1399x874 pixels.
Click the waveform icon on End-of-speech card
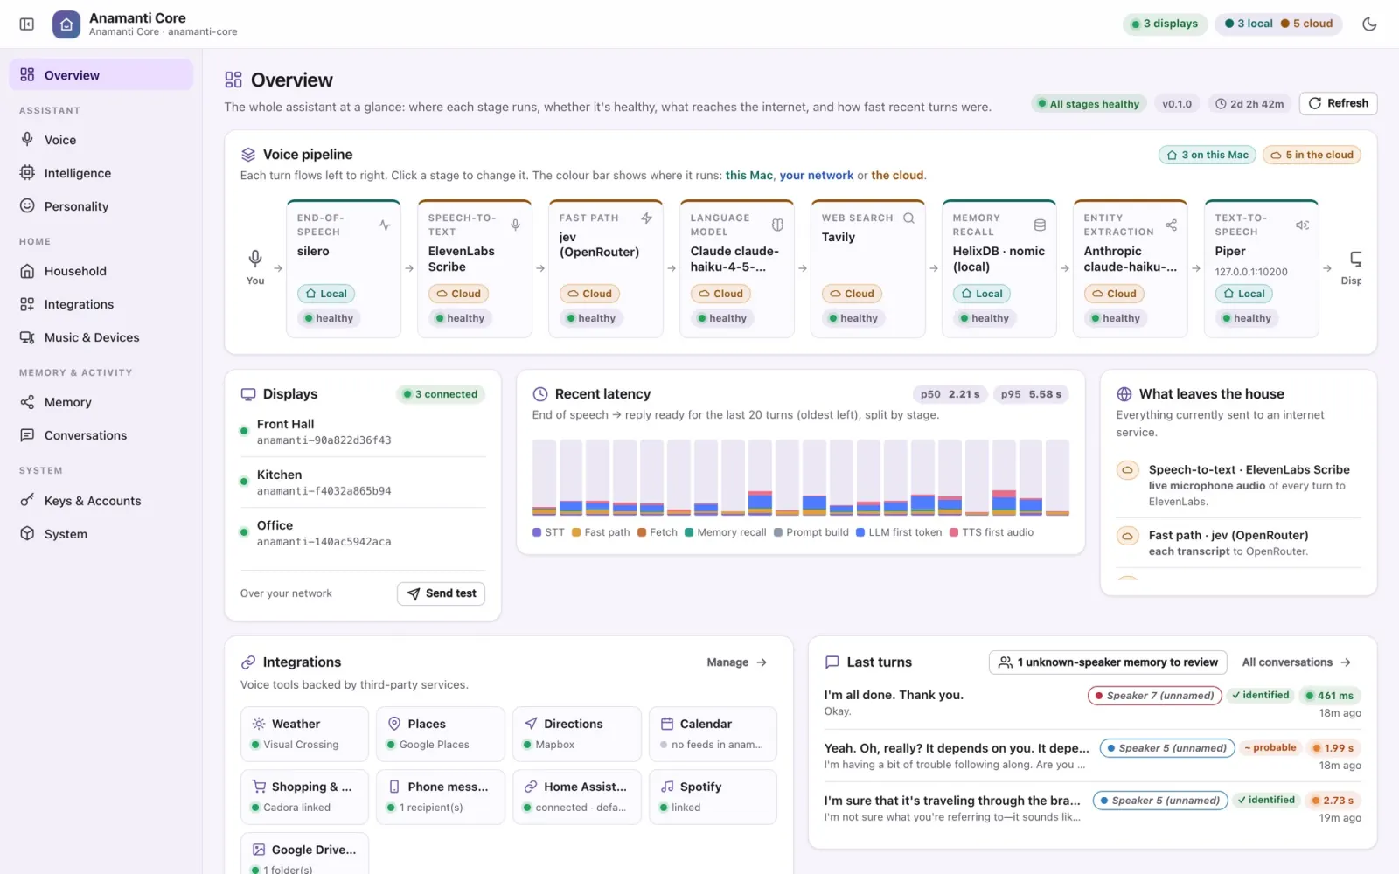pyautogui.click(x=385, y=225)
